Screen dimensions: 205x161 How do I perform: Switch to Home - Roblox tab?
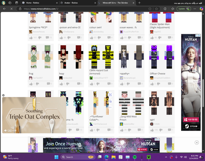point(40,3)
